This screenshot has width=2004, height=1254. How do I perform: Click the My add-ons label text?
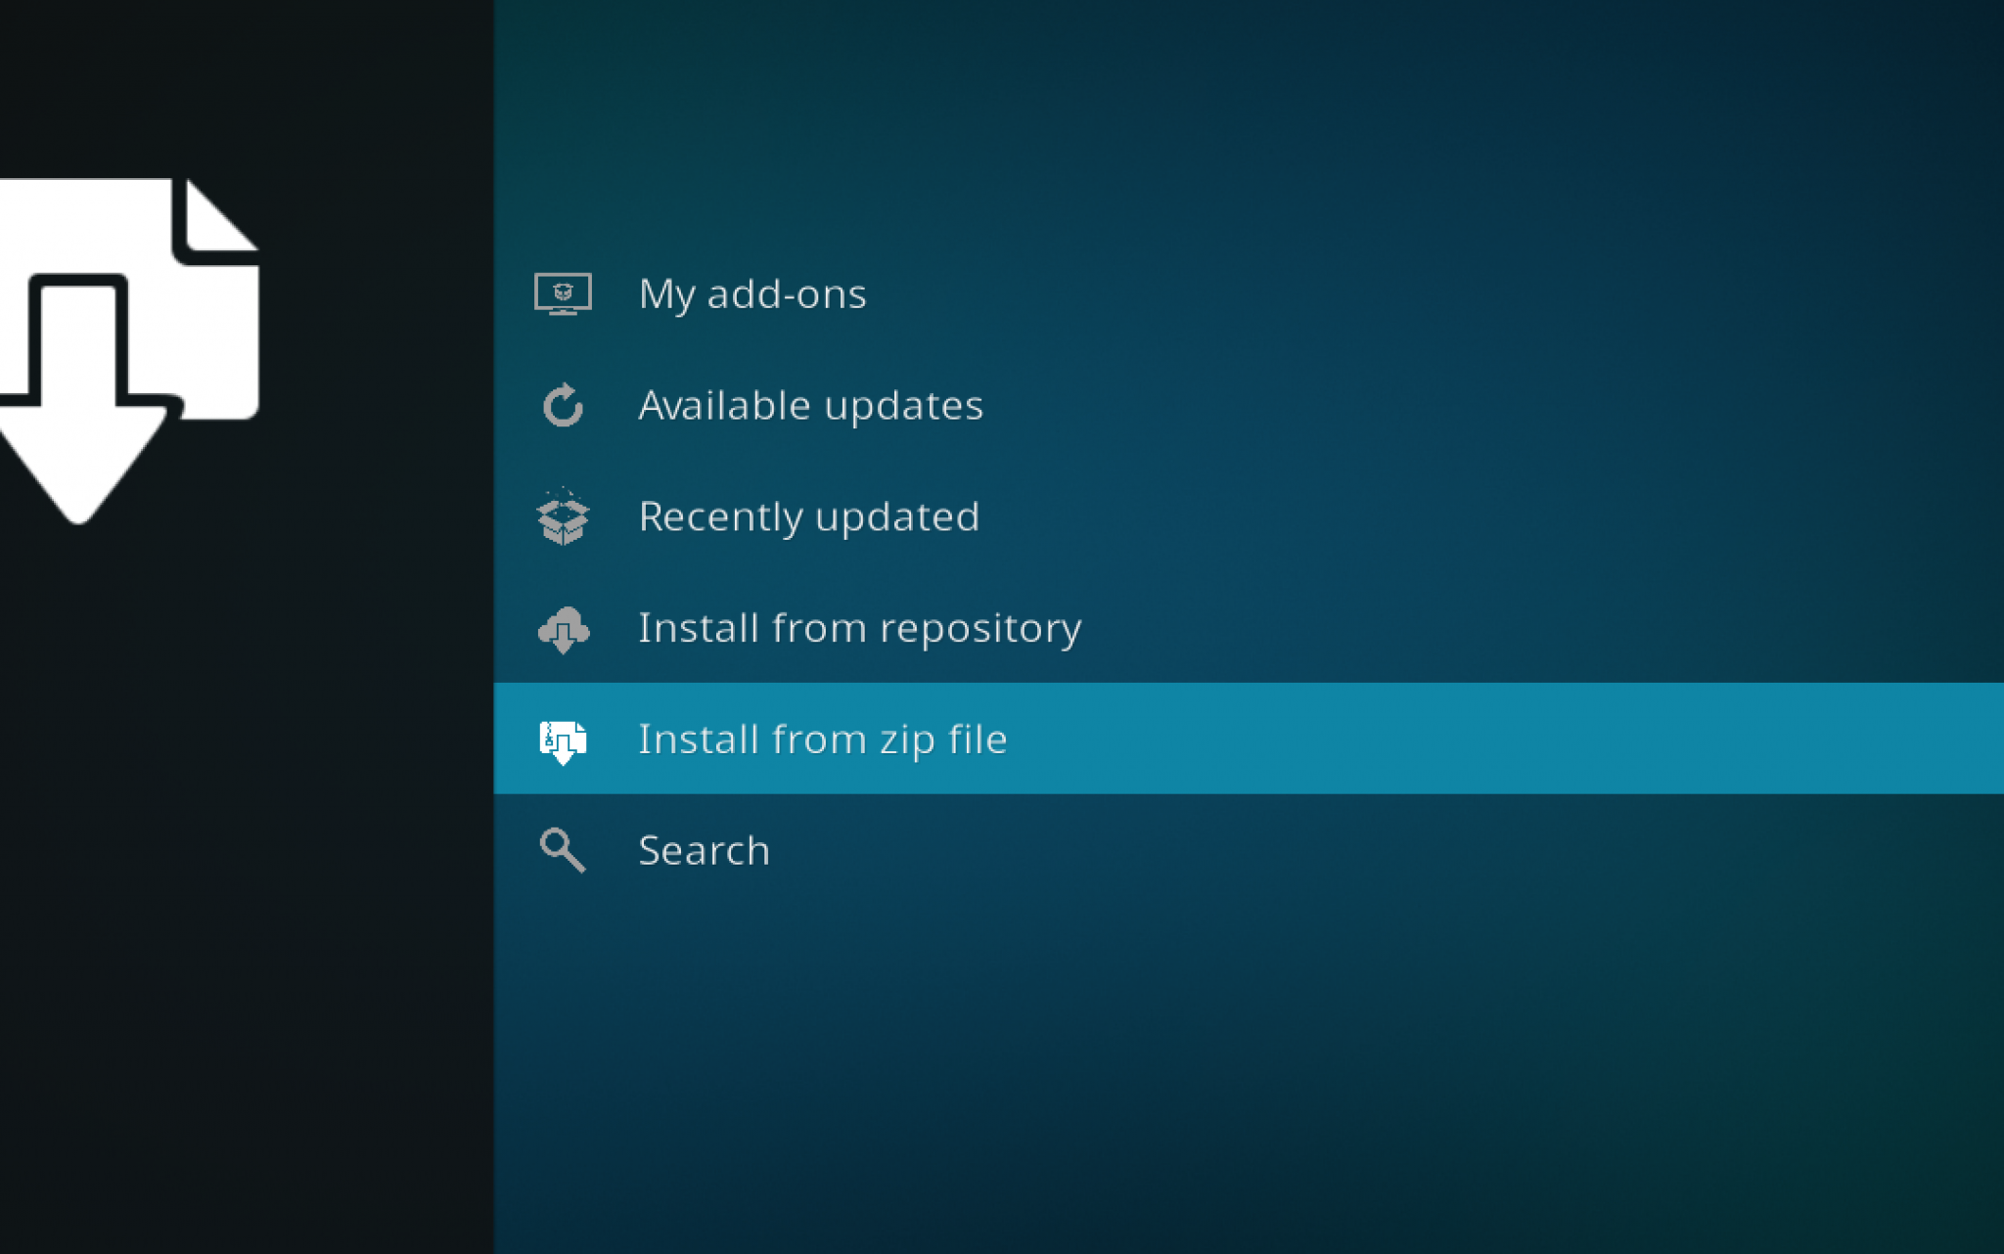751,293
